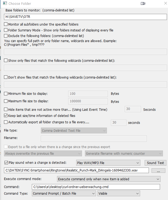Expand the Execute command mode dropdown
This screenshot has width=168, height=200.
pyautogui.click(x=109, y=179)
